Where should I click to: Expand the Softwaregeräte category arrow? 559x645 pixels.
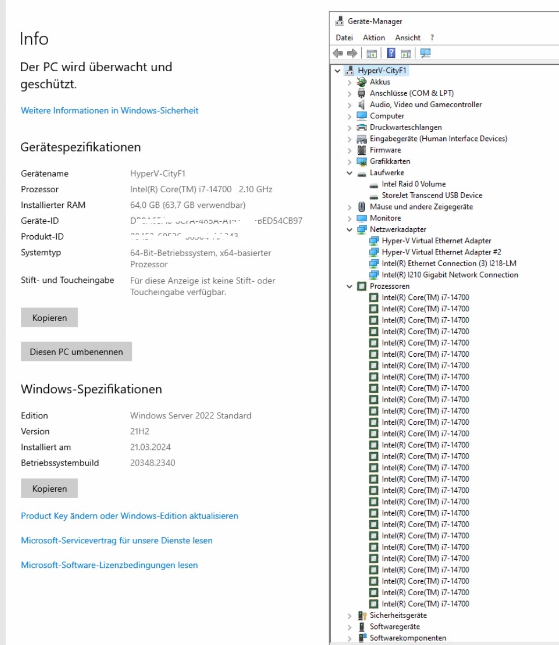(349, 627)
